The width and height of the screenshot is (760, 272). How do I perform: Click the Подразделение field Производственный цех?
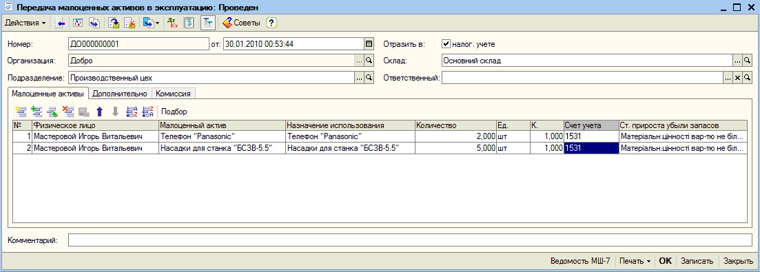(x=212, y=77)
